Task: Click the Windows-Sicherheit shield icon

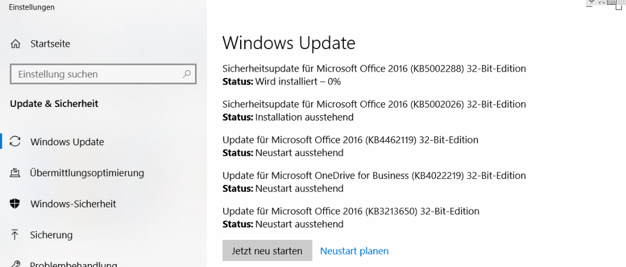Action: pyautogui.click(x=16, y=204)
